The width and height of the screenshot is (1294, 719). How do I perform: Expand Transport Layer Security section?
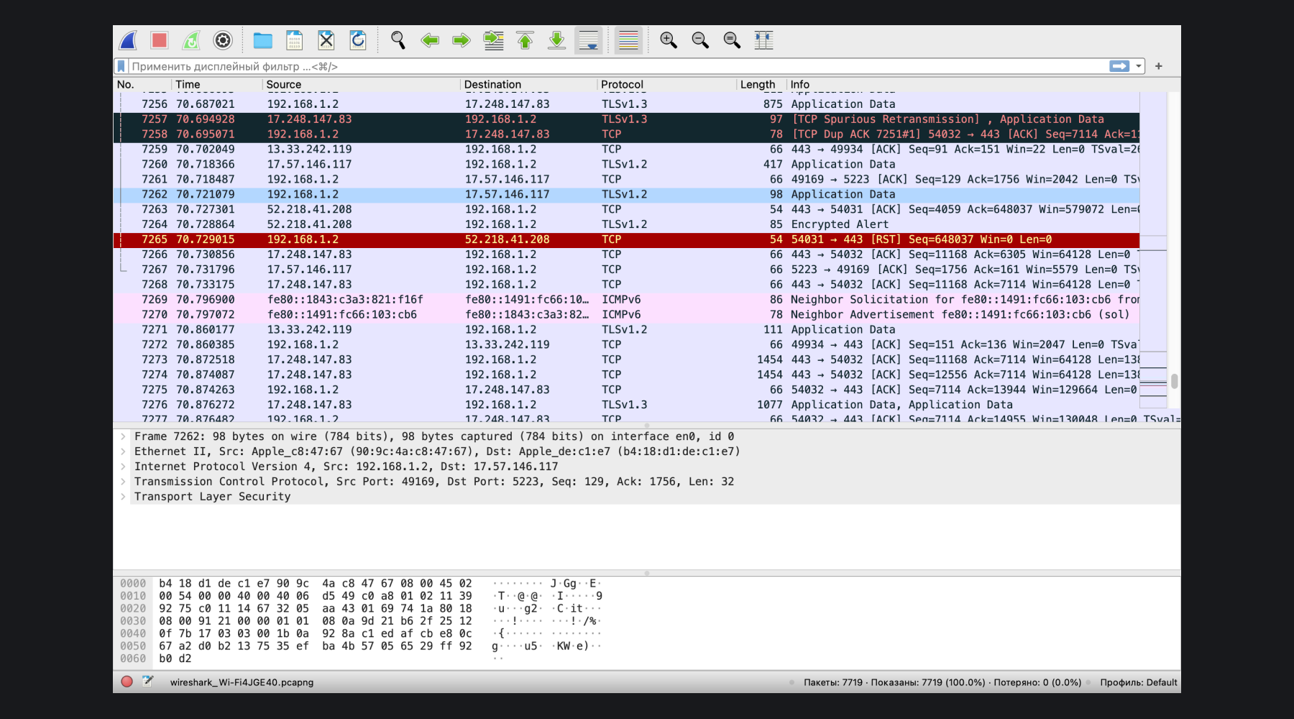[x=123, y=497]
